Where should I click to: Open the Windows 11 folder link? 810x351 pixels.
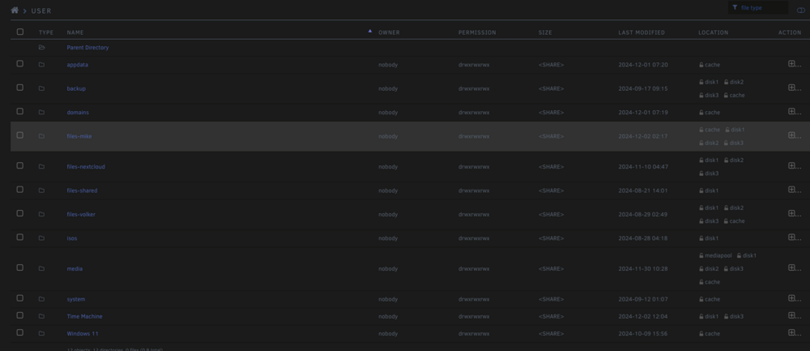(82, 334)
